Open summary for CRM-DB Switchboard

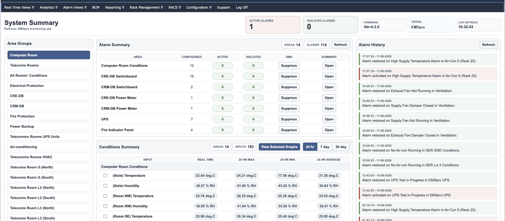tap(329, 87)
